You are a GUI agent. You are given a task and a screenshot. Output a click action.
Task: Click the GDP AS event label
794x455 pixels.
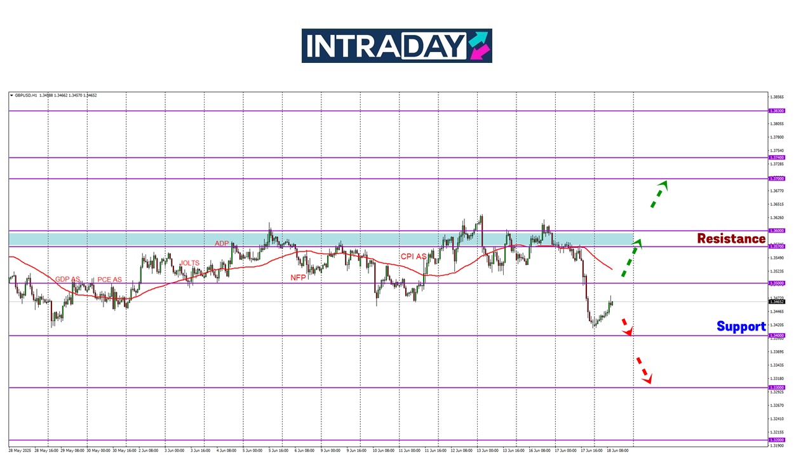pos(67,280)
